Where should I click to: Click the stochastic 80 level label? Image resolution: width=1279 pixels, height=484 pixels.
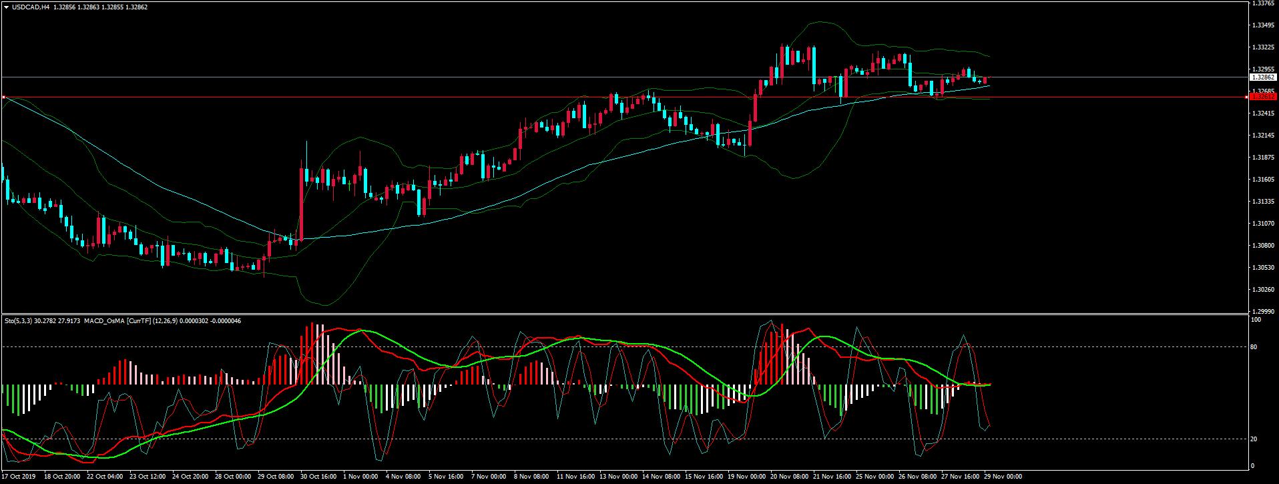1253,347
